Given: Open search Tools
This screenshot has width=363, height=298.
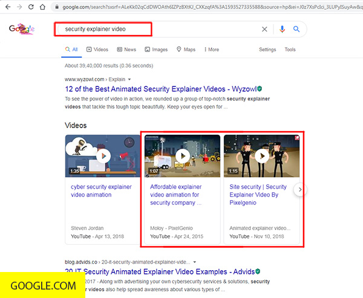Looking at the screenshot, I should pos(290,50).
